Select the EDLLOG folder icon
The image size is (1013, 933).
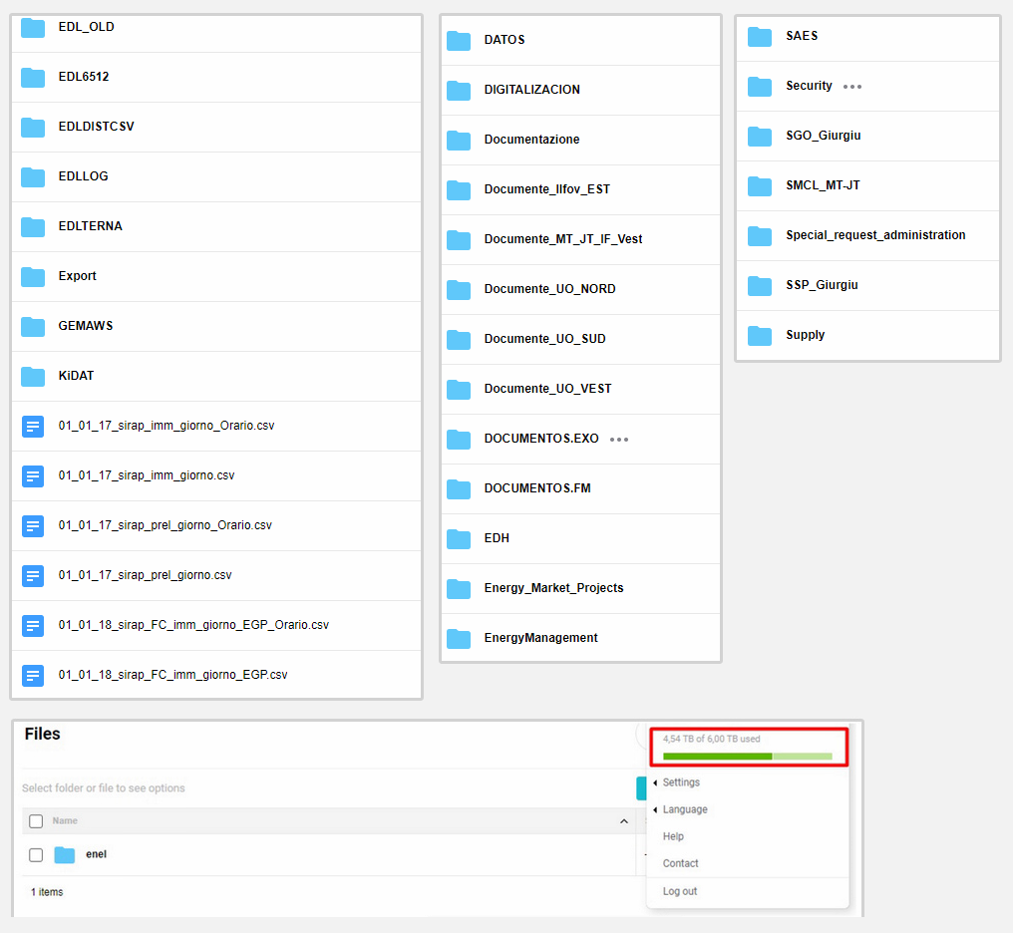coord(33,176)
